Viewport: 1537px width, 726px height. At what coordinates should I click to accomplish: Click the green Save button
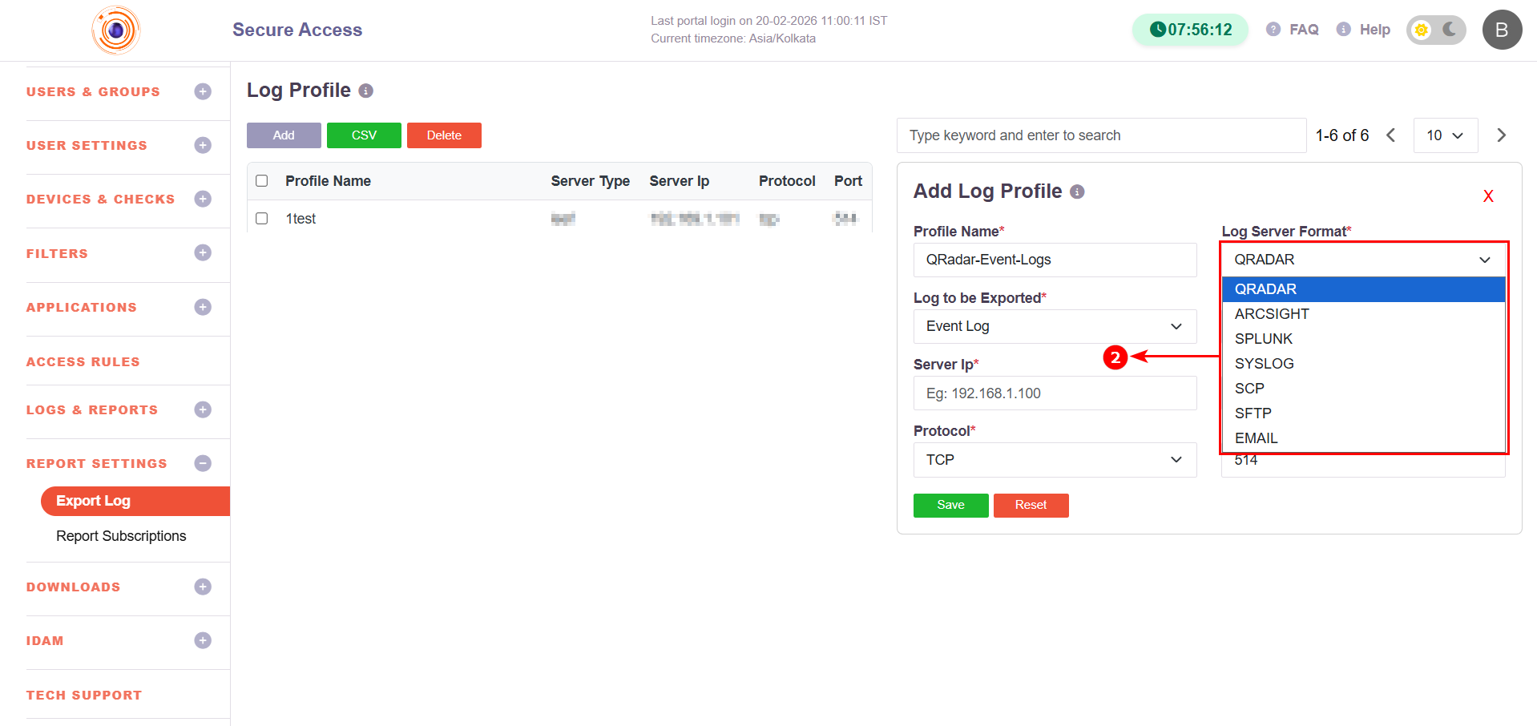click(950, 506)
